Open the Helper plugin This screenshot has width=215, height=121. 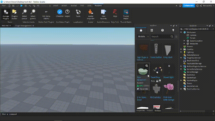pyautogui.click(x=67, y=13)
